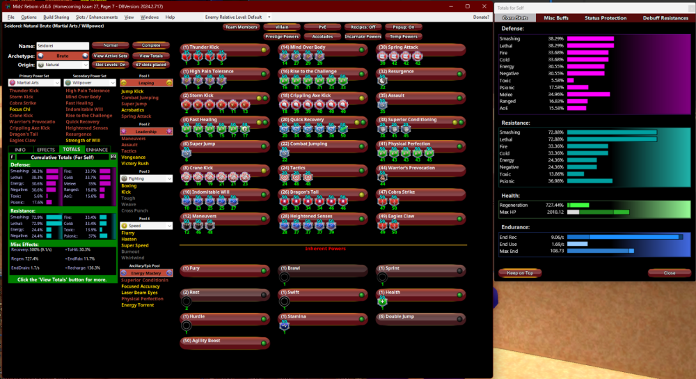
Task: Open the Build Sharing menu
Action: pos(56,17)
